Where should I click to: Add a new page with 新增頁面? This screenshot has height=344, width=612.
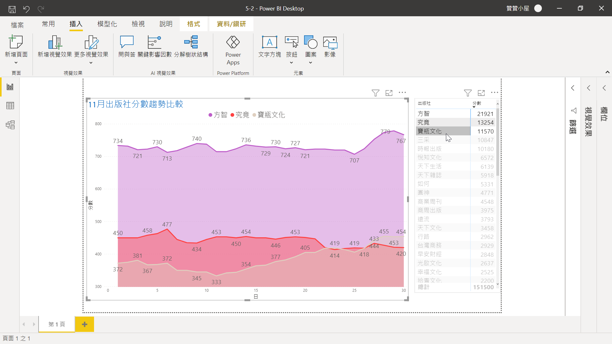point(16,49)
